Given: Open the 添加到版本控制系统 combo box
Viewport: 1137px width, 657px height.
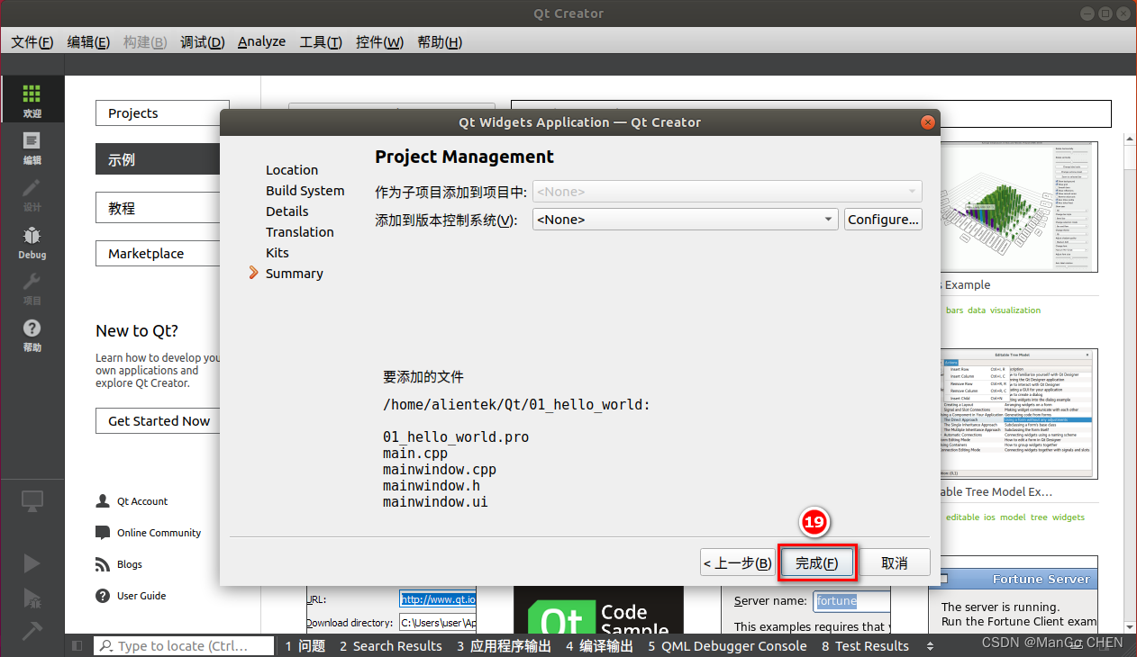Looking at the screenshot, I should coord(686,220).
